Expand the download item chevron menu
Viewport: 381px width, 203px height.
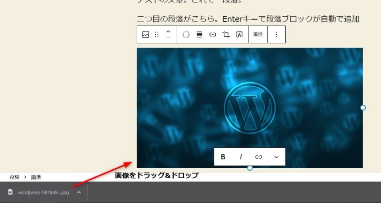tap(79, 193)
